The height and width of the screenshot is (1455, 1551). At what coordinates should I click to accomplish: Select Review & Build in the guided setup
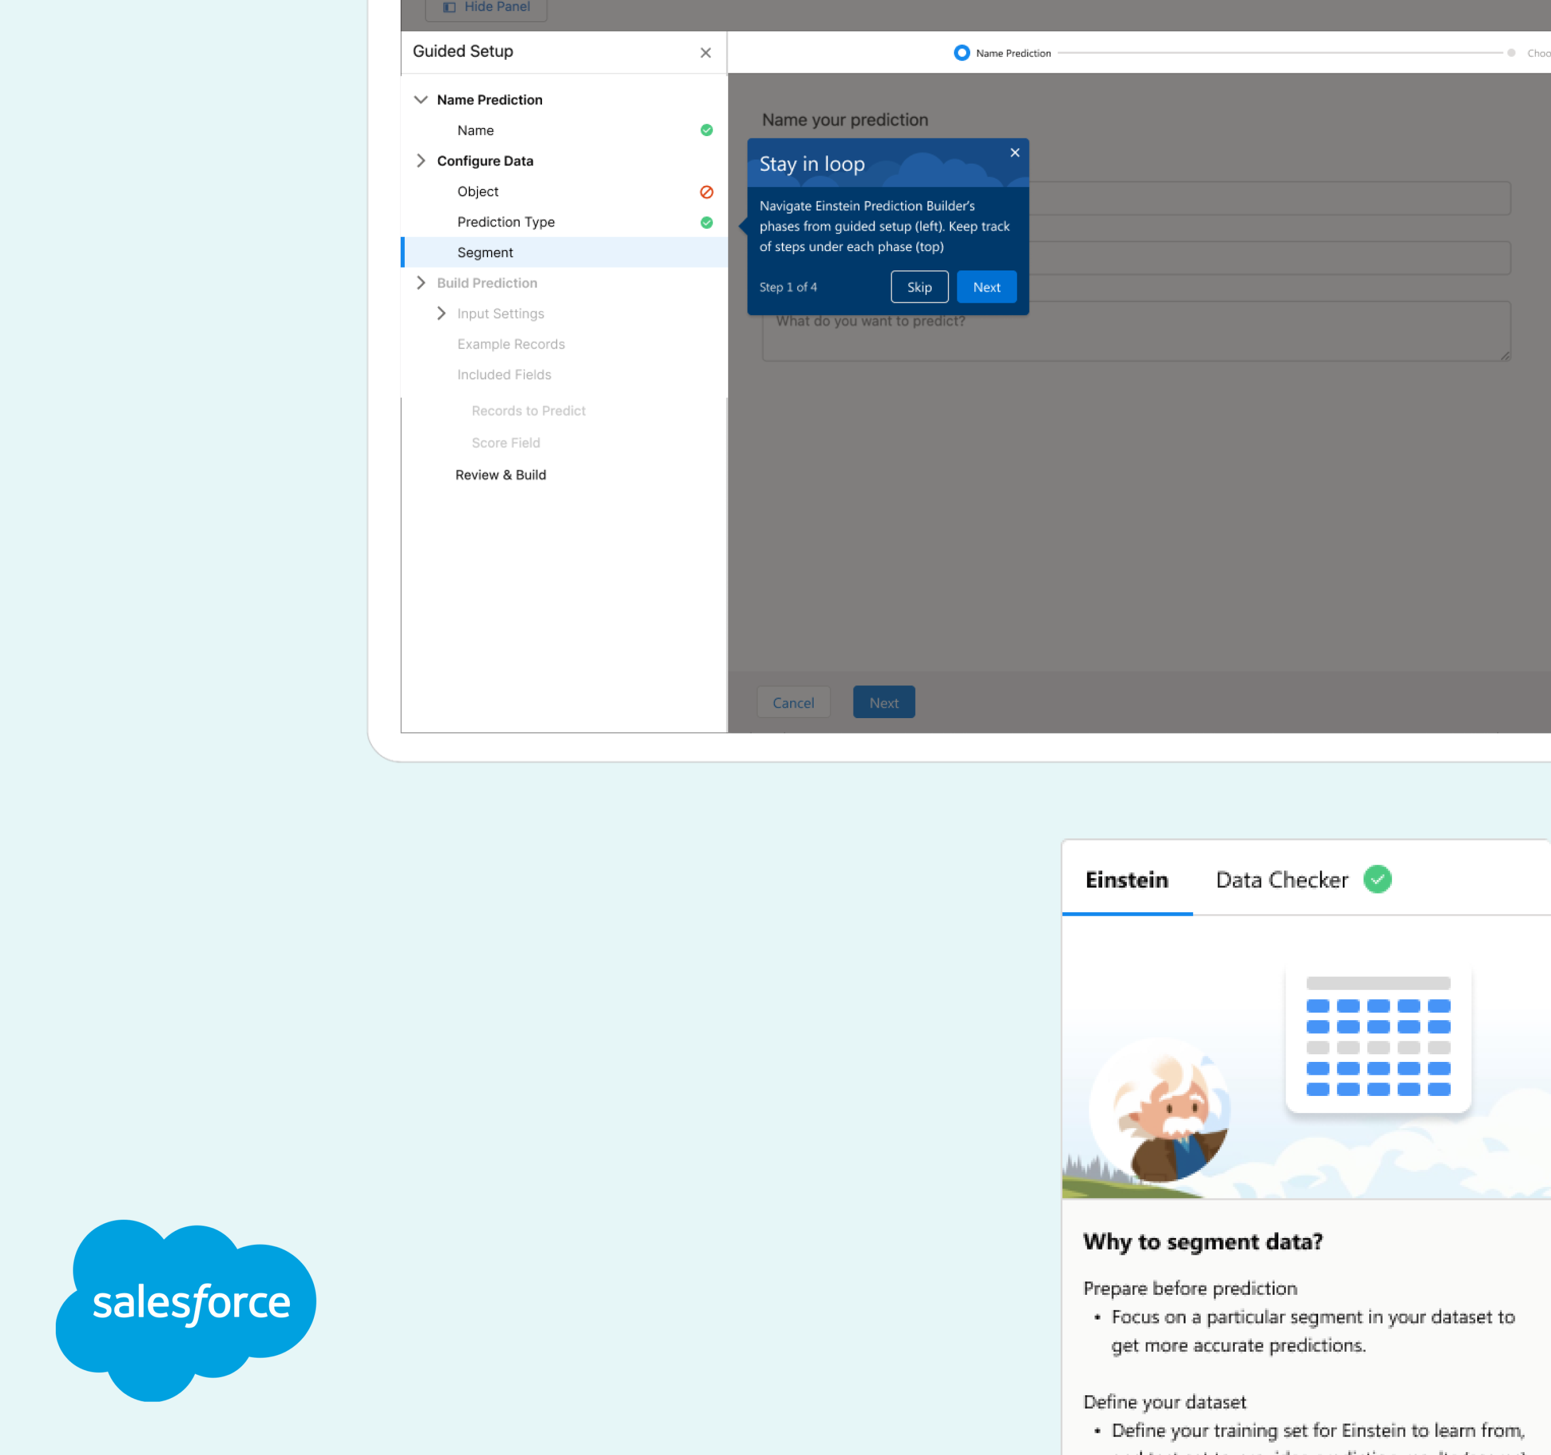(x=500, y=474)
